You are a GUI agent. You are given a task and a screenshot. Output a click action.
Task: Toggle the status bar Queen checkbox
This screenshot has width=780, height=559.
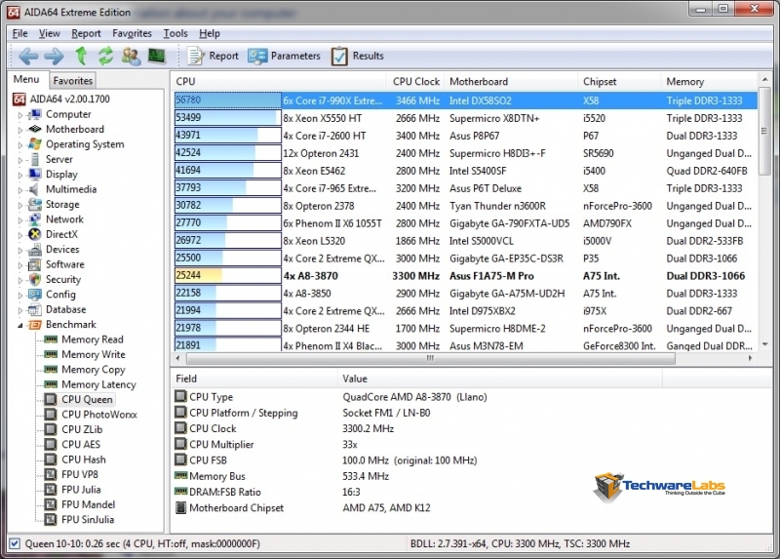pyautogui.click(x=14, y=543)
